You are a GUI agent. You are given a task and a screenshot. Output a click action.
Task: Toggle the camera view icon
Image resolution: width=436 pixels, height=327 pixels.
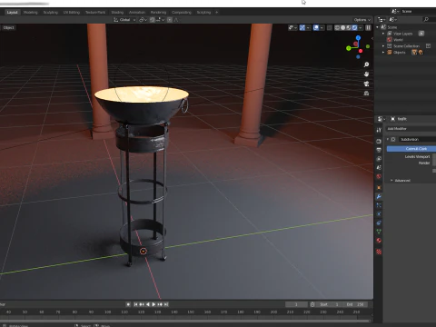(x=366, y=84)
